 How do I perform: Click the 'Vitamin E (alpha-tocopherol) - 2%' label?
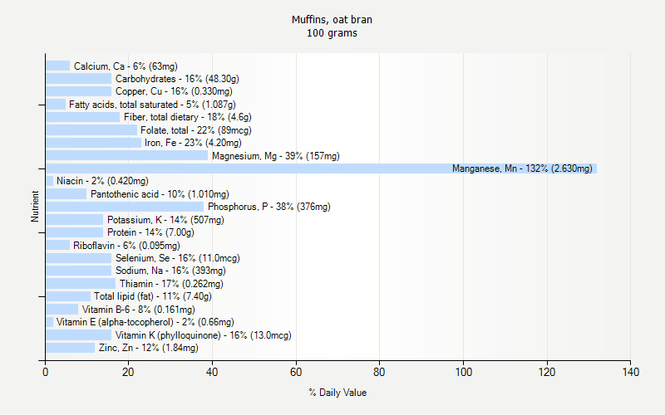pyautogui.click(x=145, y=322)
